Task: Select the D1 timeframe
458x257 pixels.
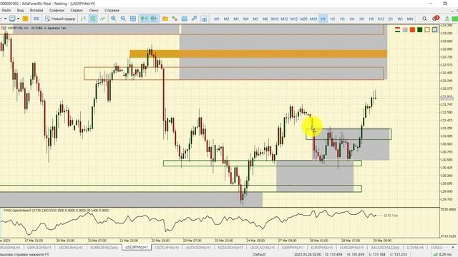Action: (391, 19)
